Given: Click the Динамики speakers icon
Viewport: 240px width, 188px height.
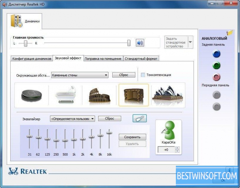Looking at the screenshot, I should tap(17, 21).
